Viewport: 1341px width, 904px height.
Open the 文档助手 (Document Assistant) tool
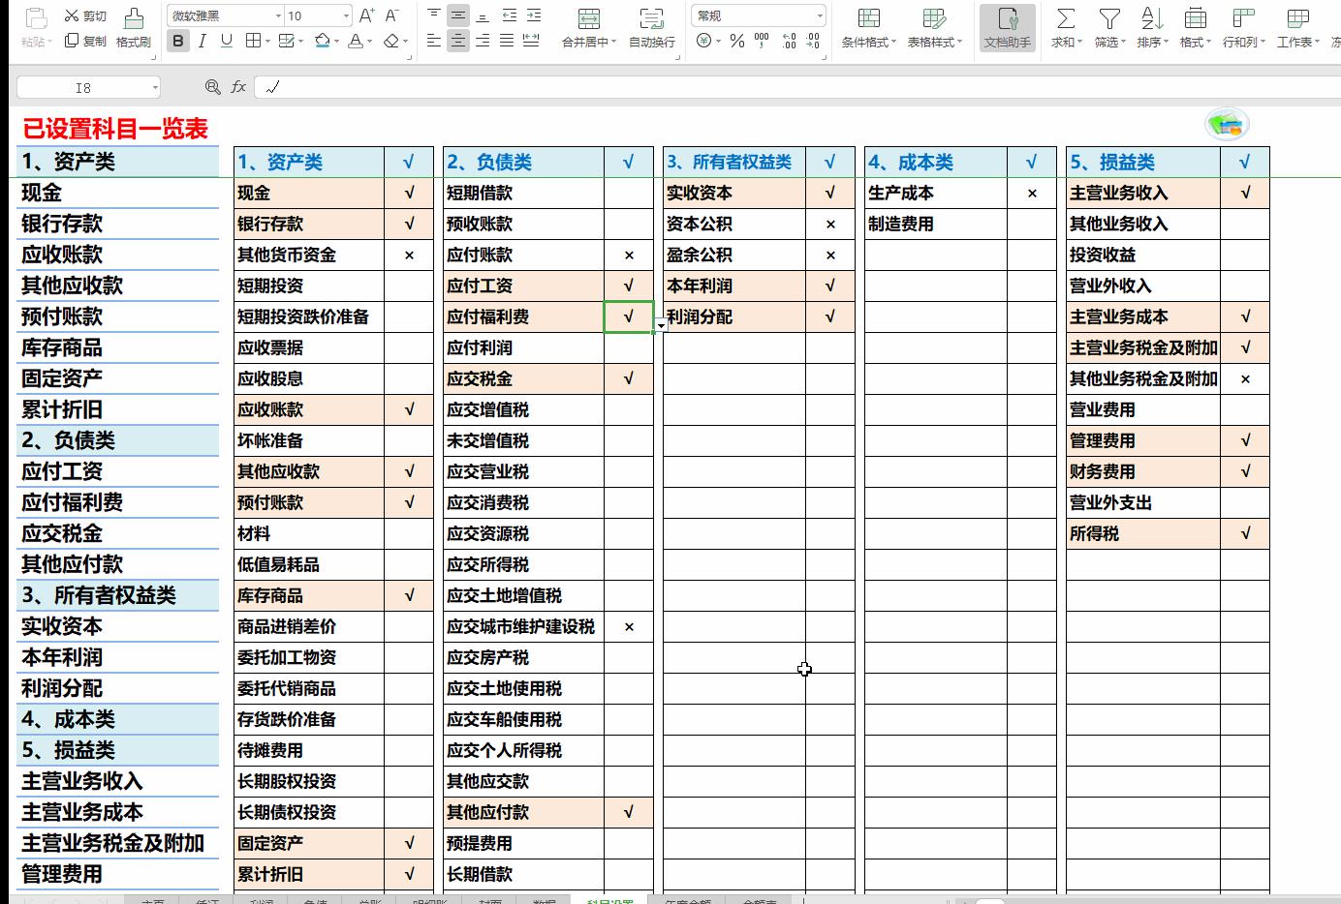1007,27
